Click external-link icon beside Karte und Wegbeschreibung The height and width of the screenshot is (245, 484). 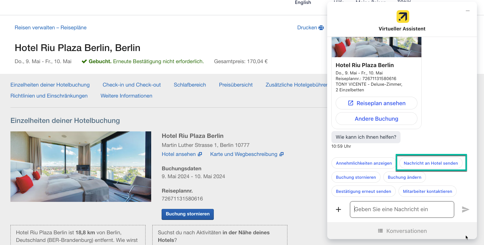tap(281, 154)
